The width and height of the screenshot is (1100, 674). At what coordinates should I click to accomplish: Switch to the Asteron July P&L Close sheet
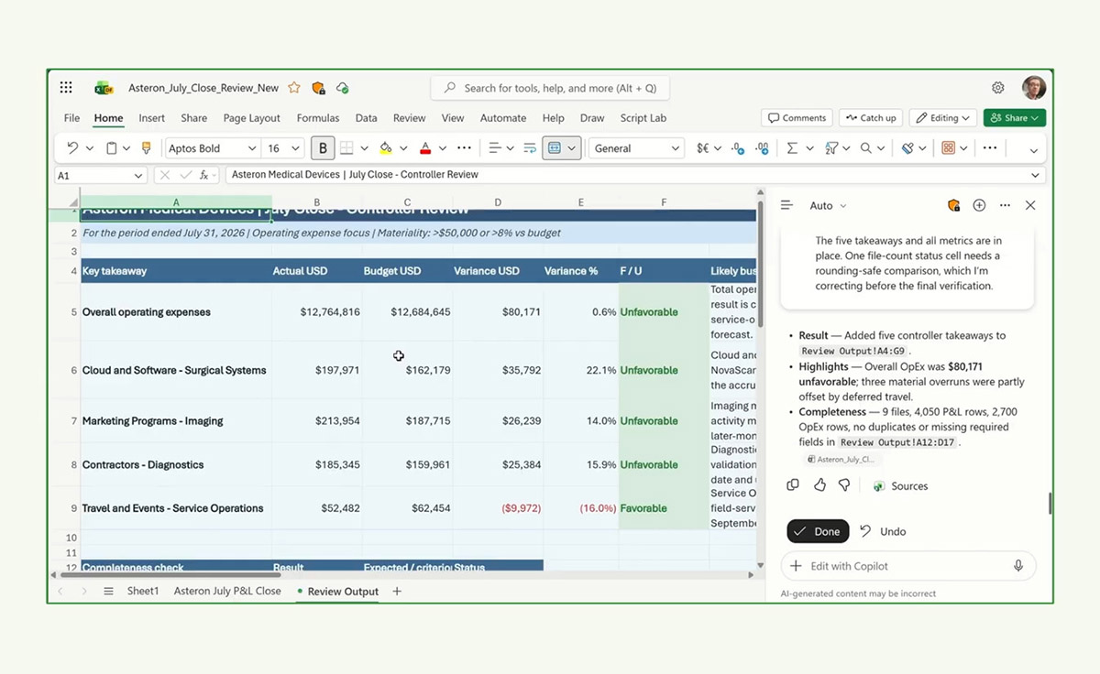click(x=227, y=592)
